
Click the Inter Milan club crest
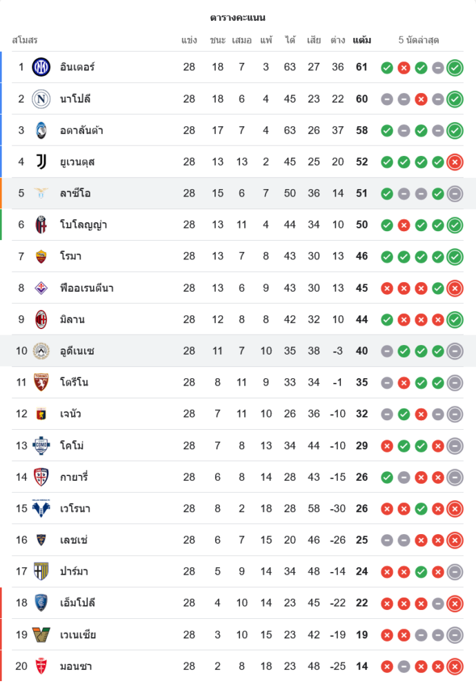(41, 67)
